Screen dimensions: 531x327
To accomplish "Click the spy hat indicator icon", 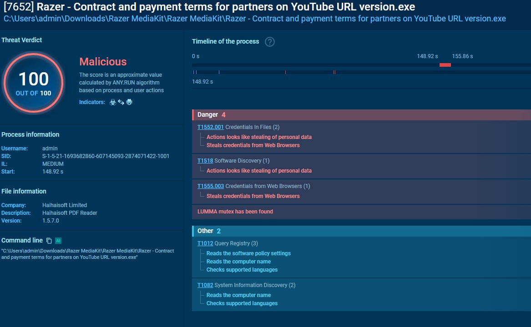I will tap(129, 102).
